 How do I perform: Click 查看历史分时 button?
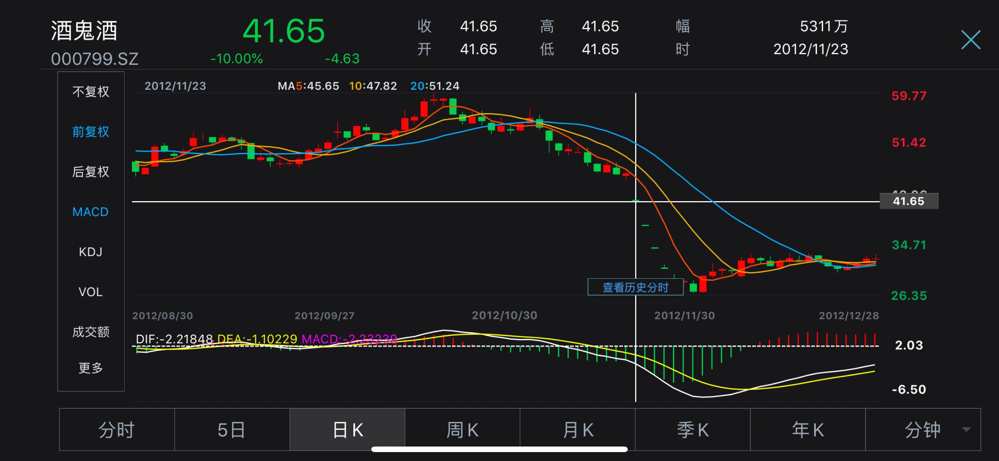pos(635,287)
